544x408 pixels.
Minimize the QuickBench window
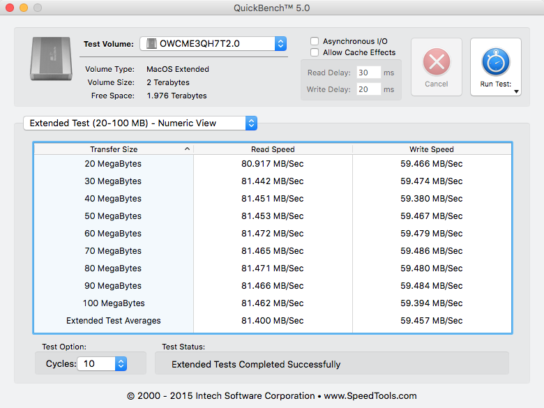coord(24,8)
